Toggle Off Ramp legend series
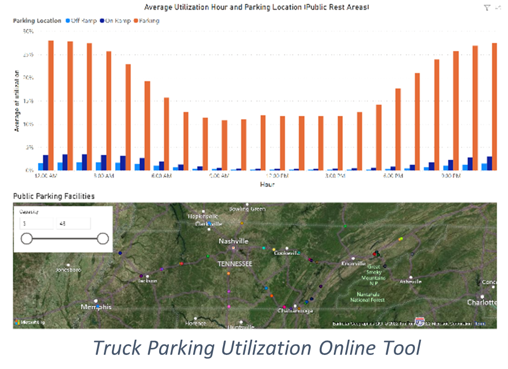 tap(81, 21)
